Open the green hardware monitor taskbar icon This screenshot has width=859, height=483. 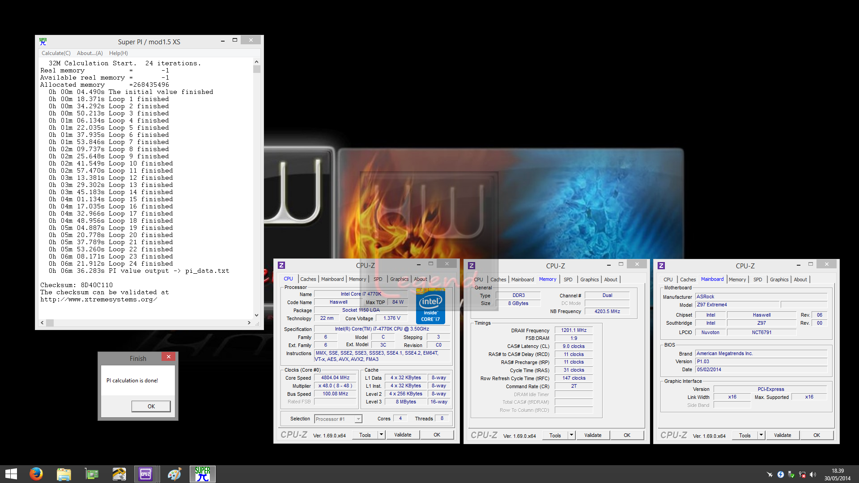tap(92, 474)
